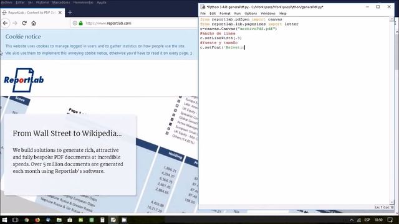Click the green secure-connection padlock
This screenshot has width=399, height=224.
tap(80, 23)
